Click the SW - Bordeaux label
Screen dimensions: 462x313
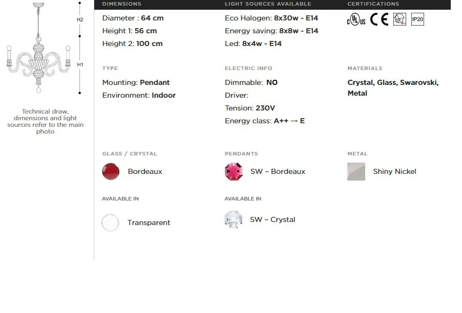[x=278, y=171]
